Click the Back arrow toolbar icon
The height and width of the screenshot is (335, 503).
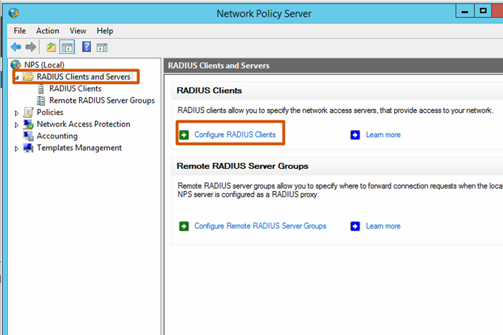(x=16, y=47)
